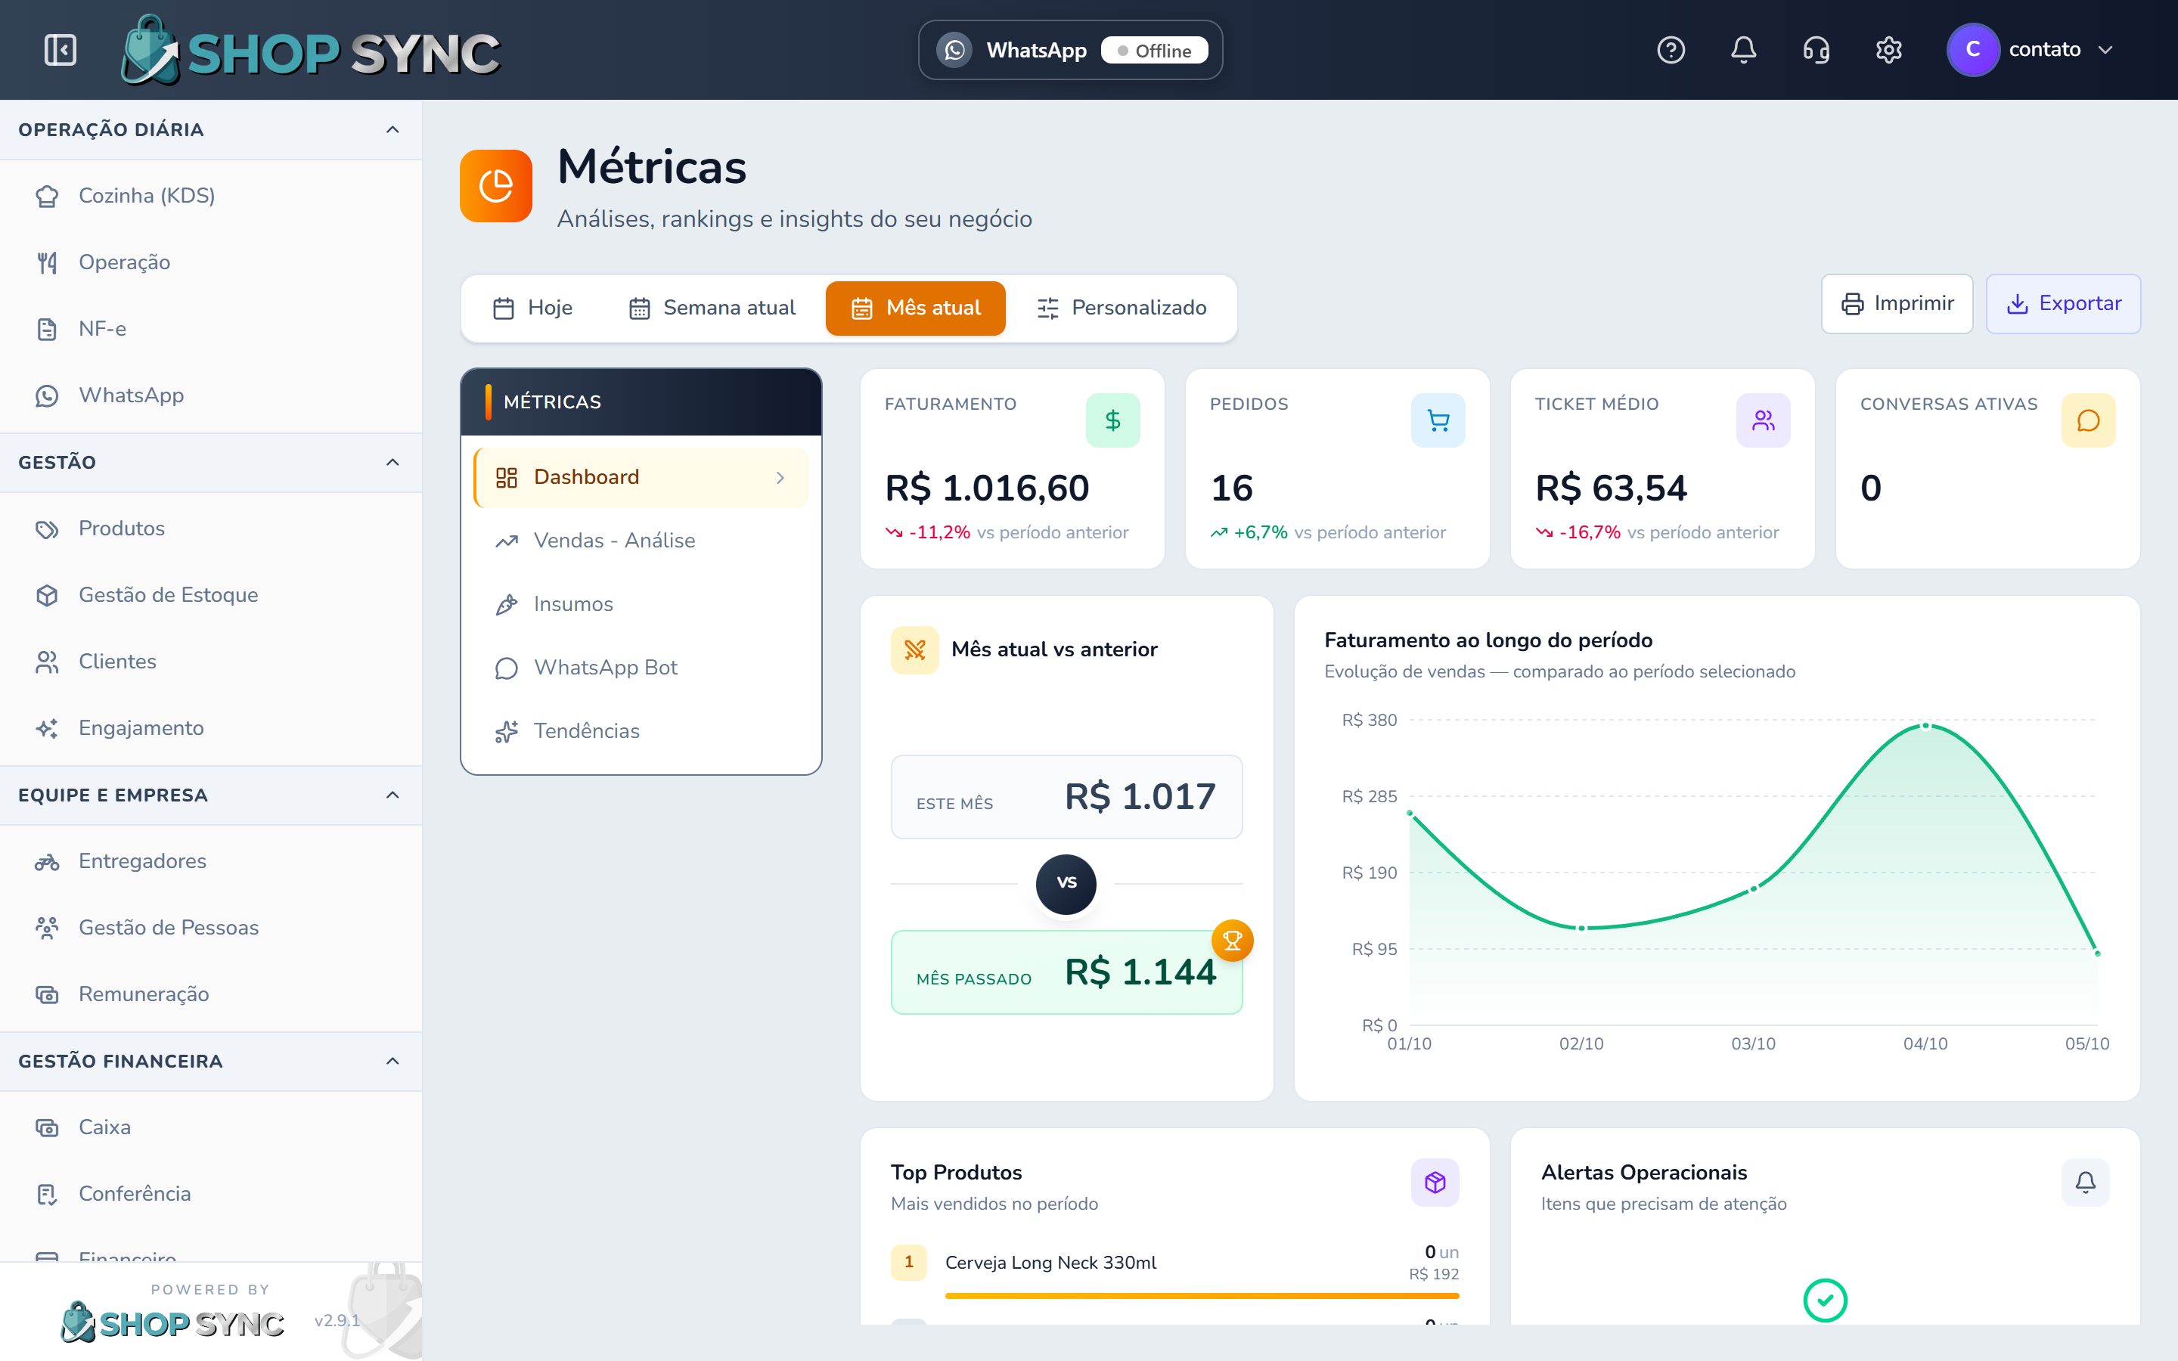Image resolution: width=2178 pixels, height=1361 pixels.
Task: Click the Exportar button
Action: click(x=2063, y=303)
